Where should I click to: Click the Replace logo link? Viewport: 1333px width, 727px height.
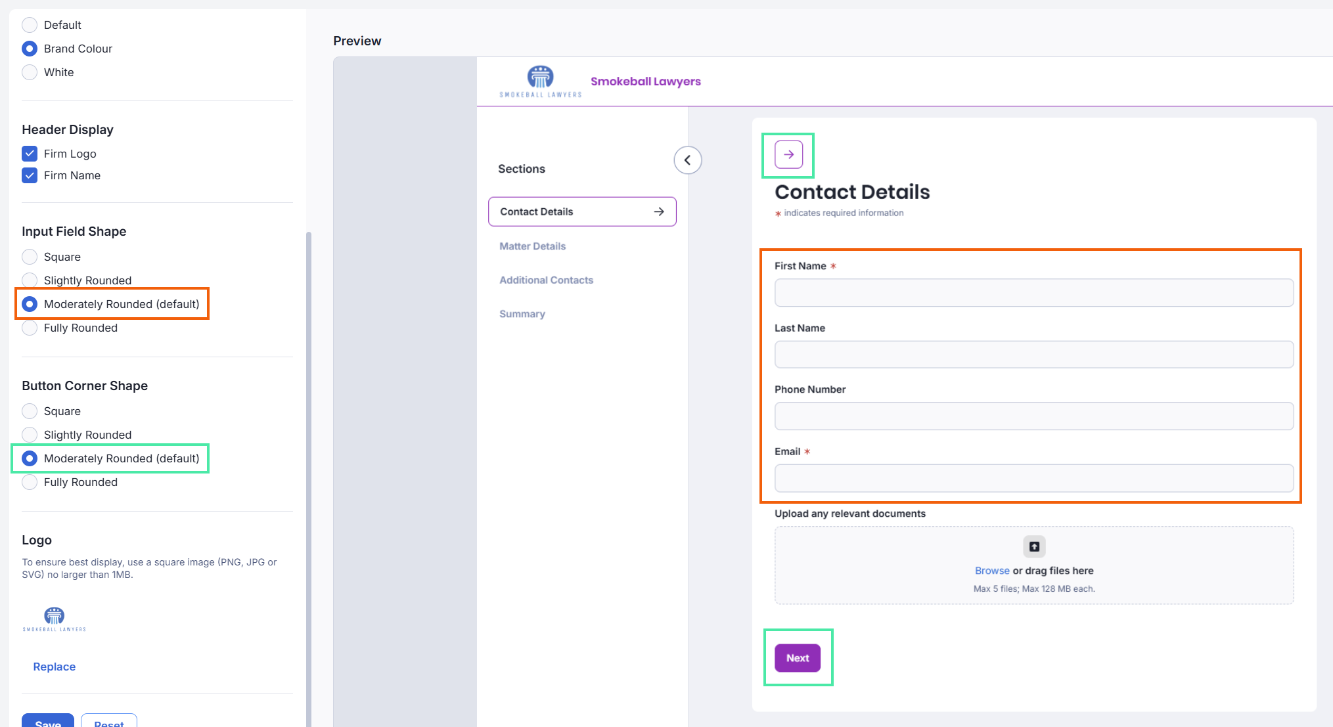tap(55, 667)
